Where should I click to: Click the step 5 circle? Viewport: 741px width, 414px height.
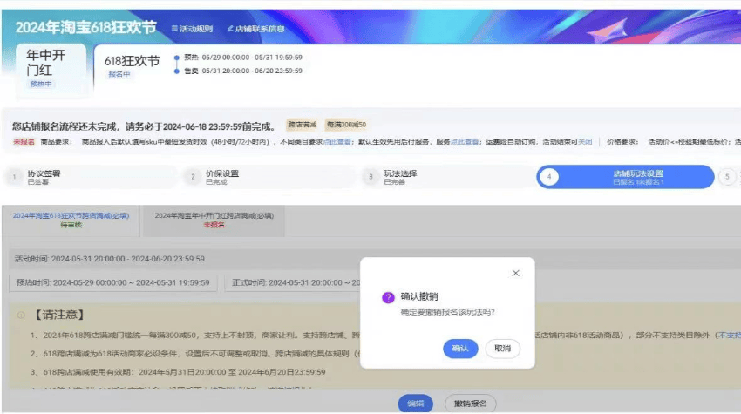tap(727, 177)
